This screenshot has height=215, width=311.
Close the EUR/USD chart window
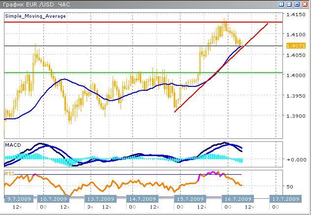[x=305, y=4]
